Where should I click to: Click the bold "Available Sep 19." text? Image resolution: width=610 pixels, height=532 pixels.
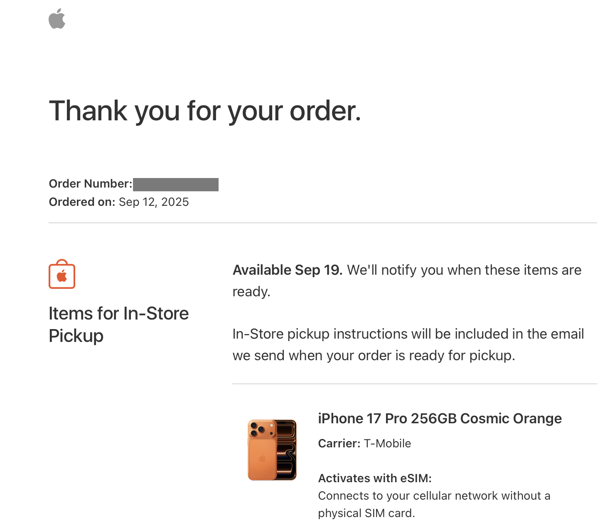coord(287,270)
